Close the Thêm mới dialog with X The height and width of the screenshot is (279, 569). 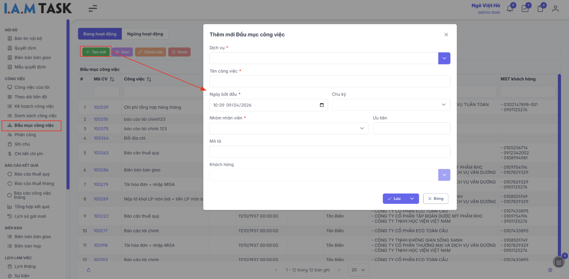point(446,35)
